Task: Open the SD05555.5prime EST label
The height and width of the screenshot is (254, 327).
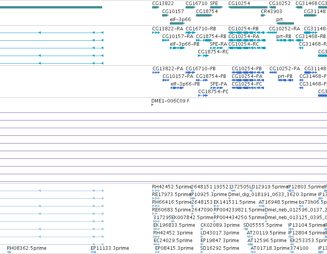Action: (263, 225)
